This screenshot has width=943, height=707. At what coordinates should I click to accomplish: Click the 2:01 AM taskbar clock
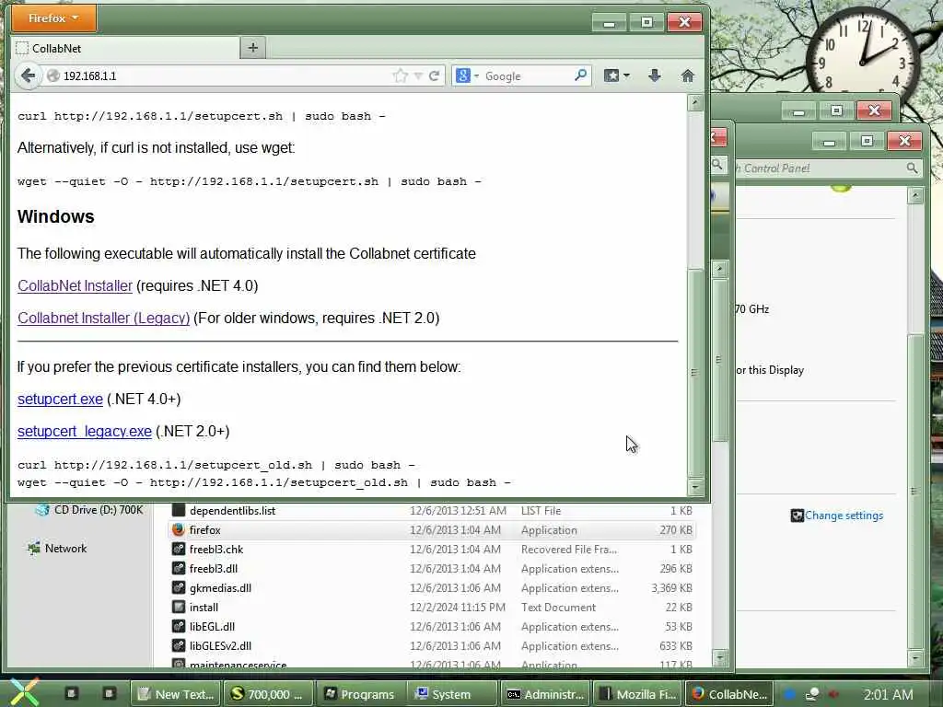click(889, 694)
